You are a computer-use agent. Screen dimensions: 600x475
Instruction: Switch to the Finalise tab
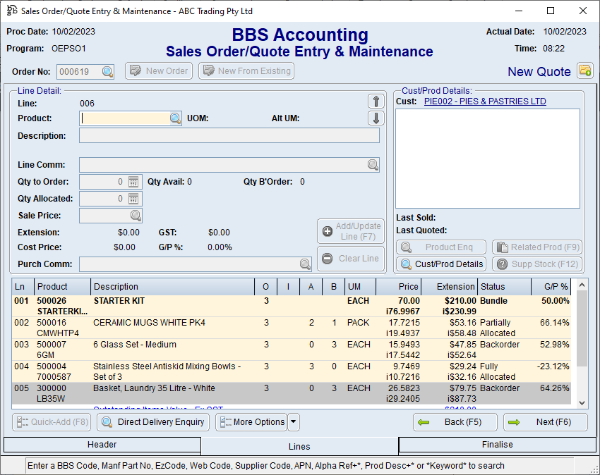click(x=498, y=445)
